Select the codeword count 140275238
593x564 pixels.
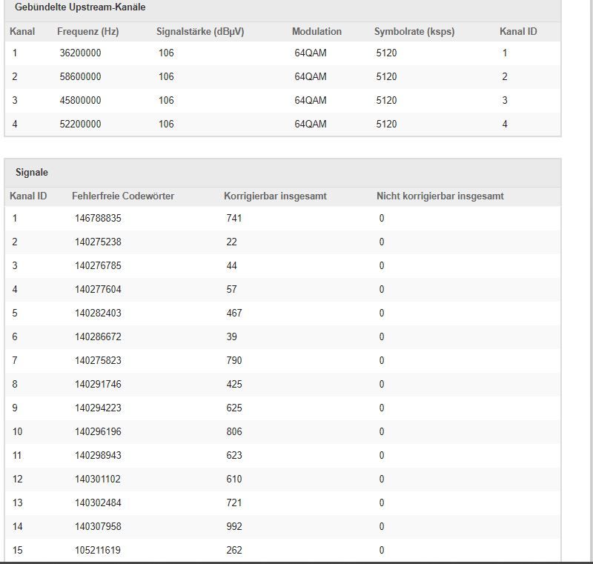tap(98, 242)
